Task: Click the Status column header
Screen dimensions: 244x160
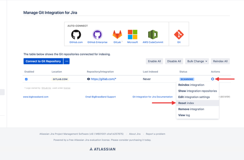Action: point(183,72)
